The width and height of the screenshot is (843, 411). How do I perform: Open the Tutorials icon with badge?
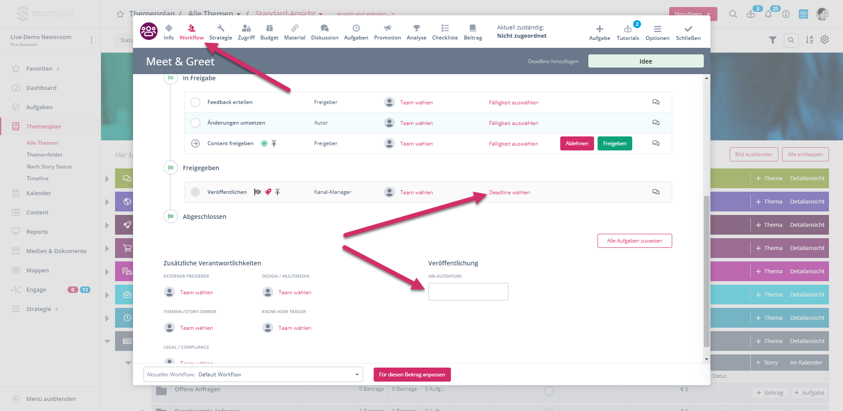pyautogui.click(x=628, y=29)
